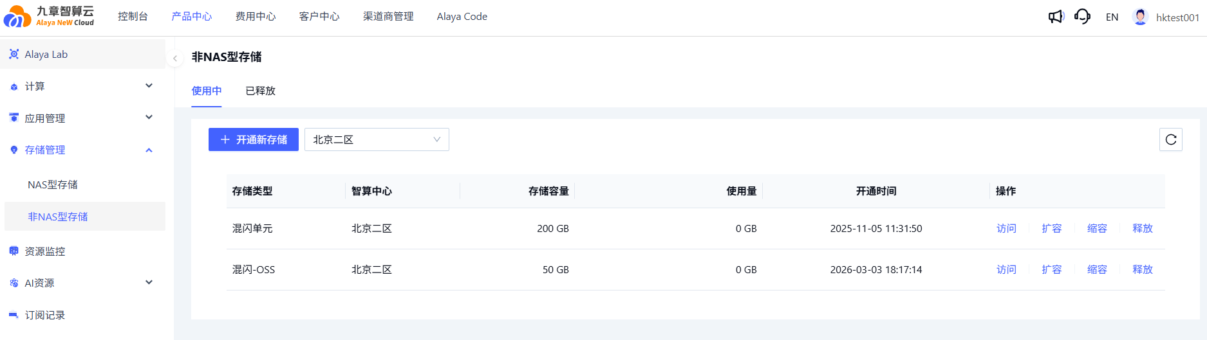The height and width of the screenshot is (340, 1207).
Task: Switch to the 已释放 tab
Action: point(261,91)
